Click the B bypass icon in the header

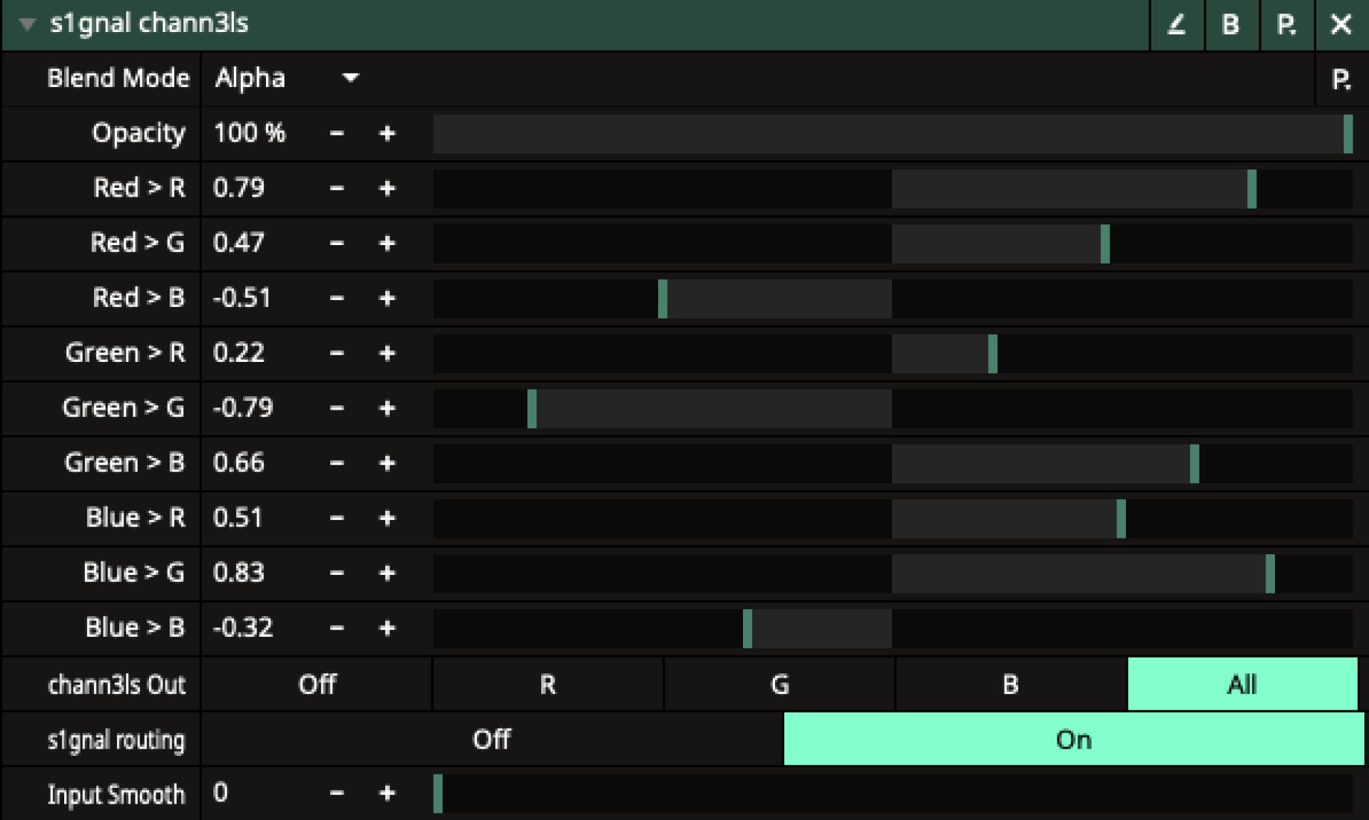[x=1231, y=25]
